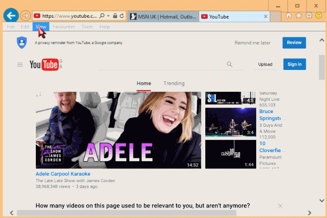Click Remind me later
Viewport: 327px width, 218px height.
(x=253, y=43)
